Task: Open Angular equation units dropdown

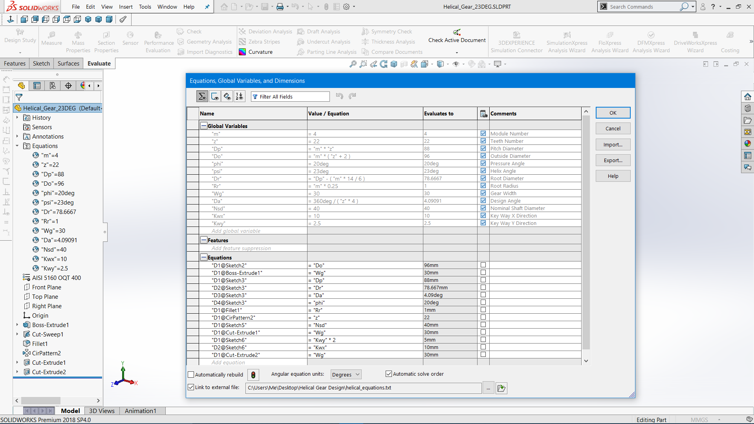Action: tap(346, 375)
